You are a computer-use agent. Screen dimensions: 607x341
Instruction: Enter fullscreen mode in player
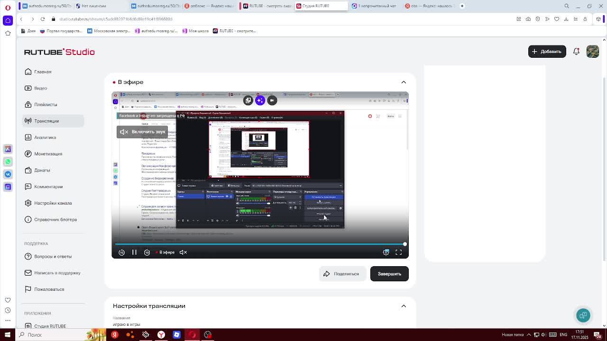399,252
